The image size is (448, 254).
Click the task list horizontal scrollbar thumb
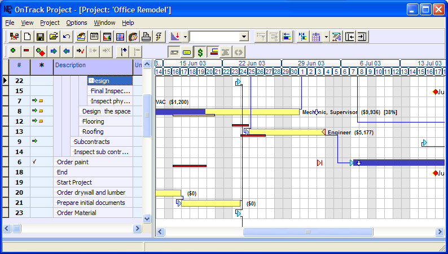click(x=16, y=228)
